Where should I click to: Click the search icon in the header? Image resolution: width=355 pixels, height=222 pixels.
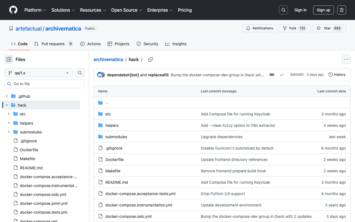(283, 10)
